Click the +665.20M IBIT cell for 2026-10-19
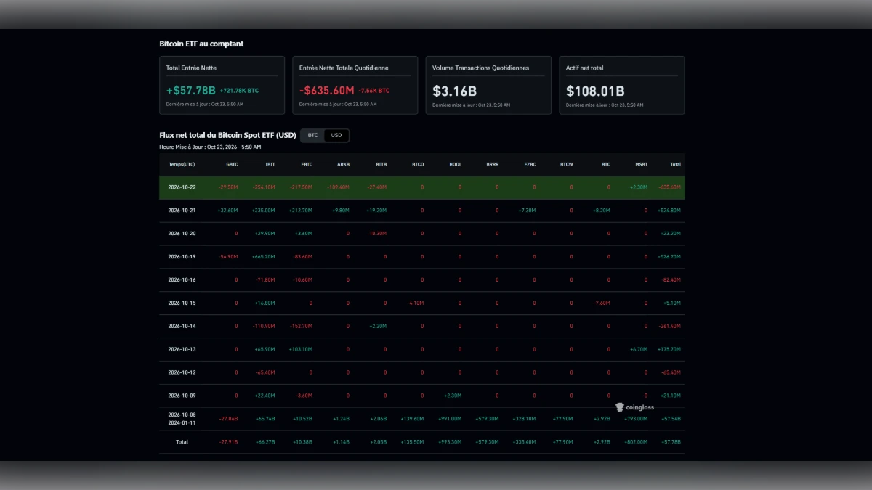Viewport: 872px width, 490px height. [x=263, y=257]
